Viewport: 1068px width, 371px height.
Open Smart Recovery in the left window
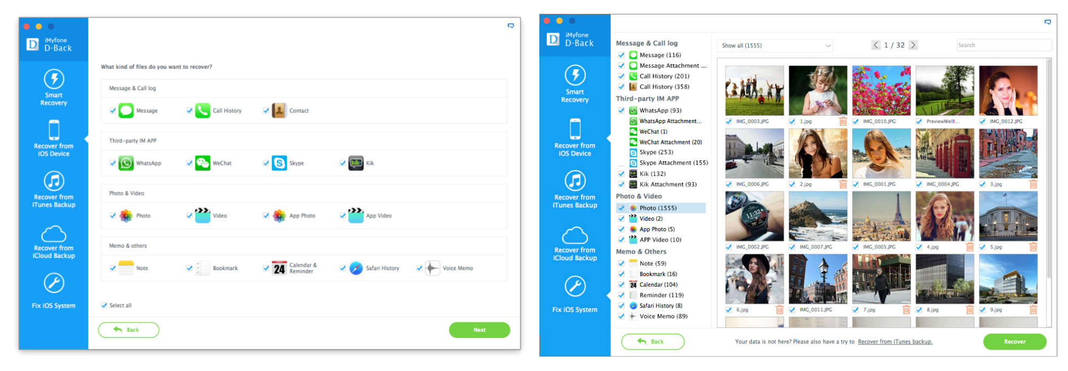(53, 87)
